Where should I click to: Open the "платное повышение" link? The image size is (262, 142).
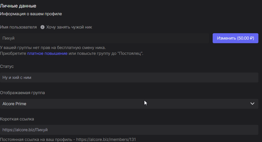click(x=47, y=53)
